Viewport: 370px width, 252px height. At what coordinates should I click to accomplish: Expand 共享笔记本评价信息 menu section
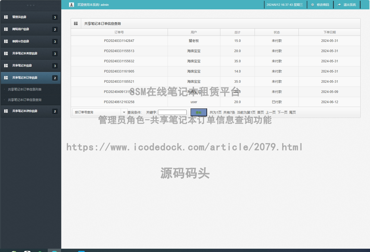coord(30,111)
